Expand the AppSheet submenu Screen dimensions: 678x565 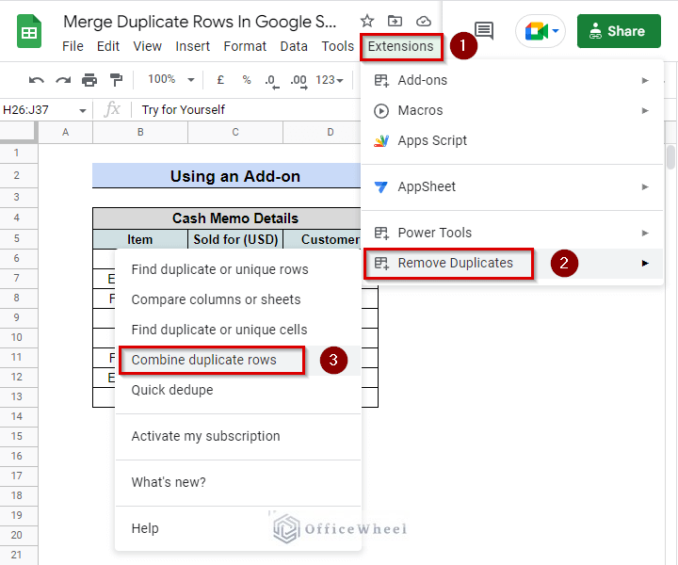click(512, 186)
